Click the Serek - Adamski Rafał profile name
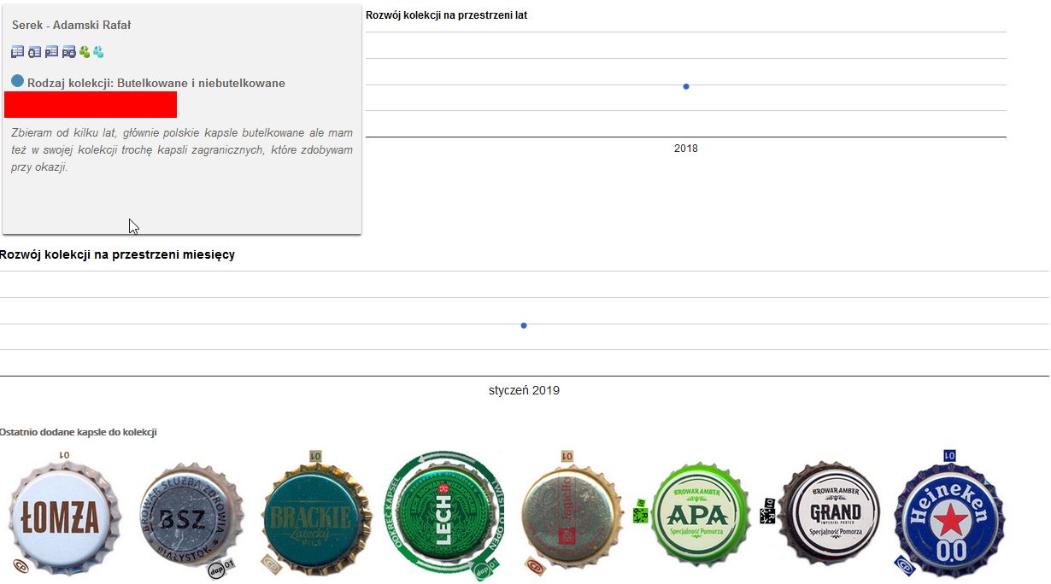Screen dimensions: 1051x584 [x=72, y=26]
